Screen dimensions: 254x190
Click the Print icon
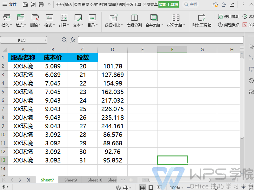[x=41, y=4]
